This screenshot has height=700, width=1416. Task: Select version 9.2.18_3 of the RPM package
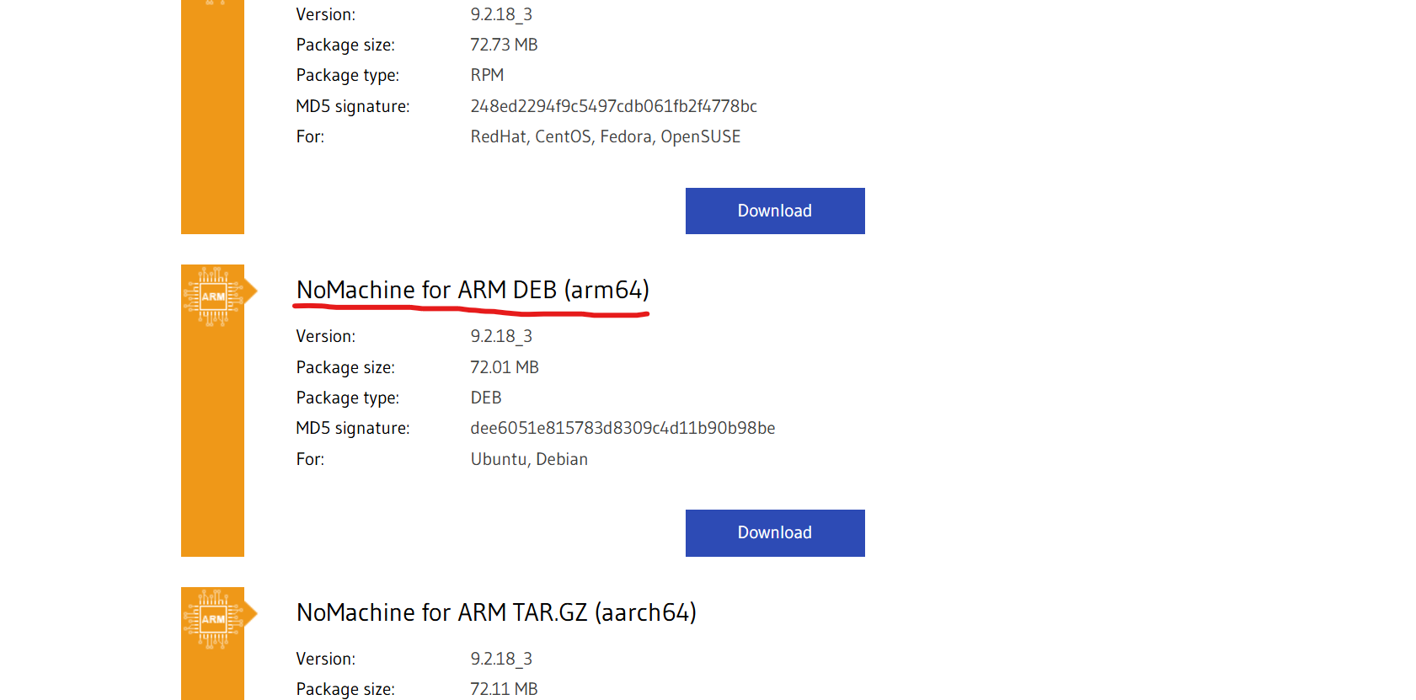(x=501, y=14)
